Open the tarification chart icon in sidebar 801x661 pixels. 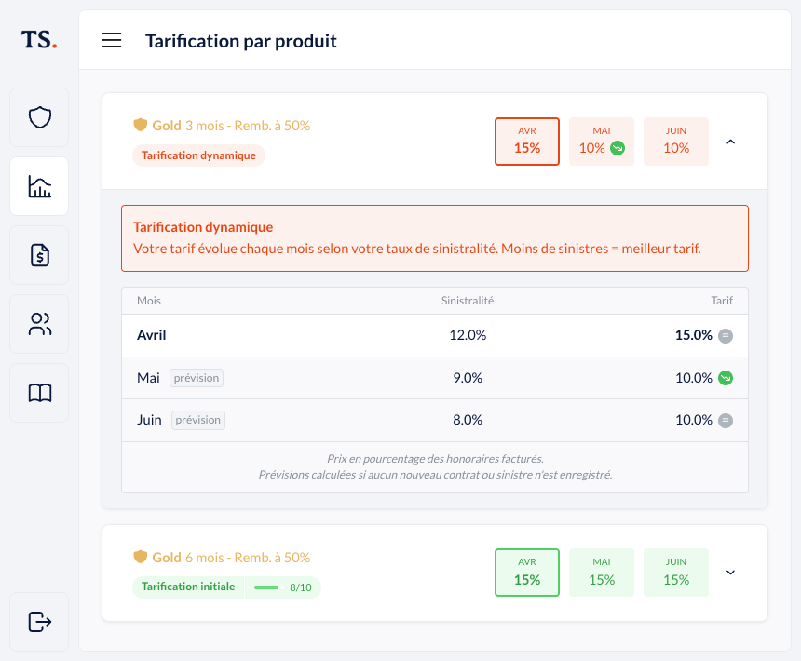click(38, 186)
